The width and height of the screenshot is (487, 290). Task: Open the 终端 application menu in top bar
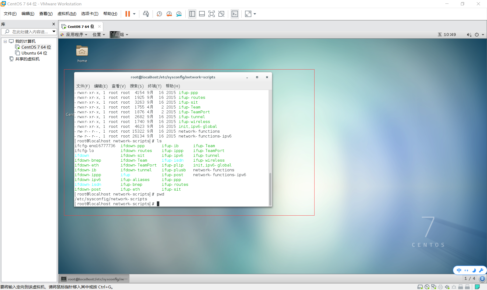[119, 35]
